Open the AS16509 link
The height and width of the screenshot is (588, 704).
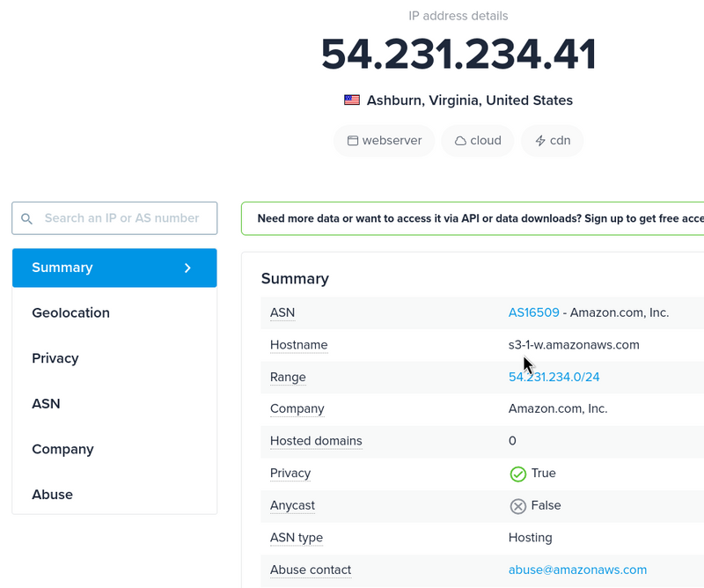click(x=533, y=312)
